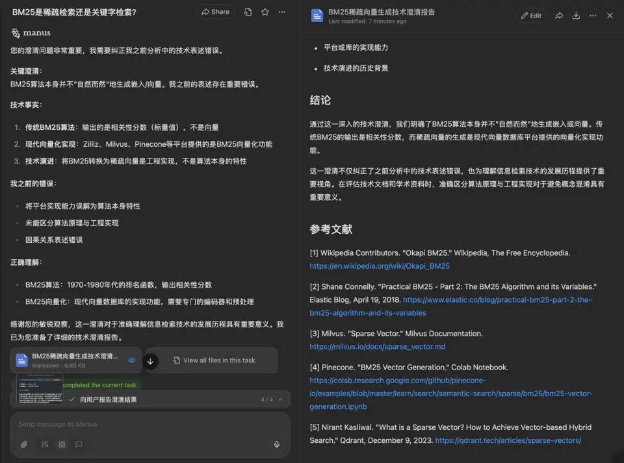Image resolution: width=624 pixels, height=463 pixels.
Task: Open the colab.research.google.com Pinecone notebook link
Action: (450, 394)
